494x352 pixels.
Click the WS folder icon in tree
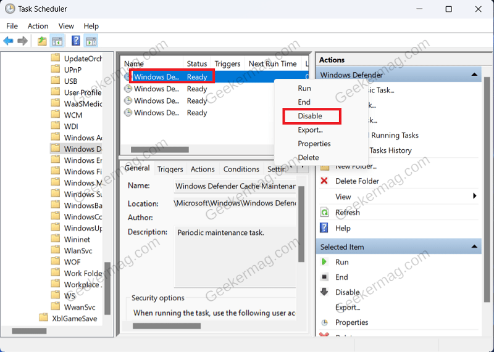56,295
